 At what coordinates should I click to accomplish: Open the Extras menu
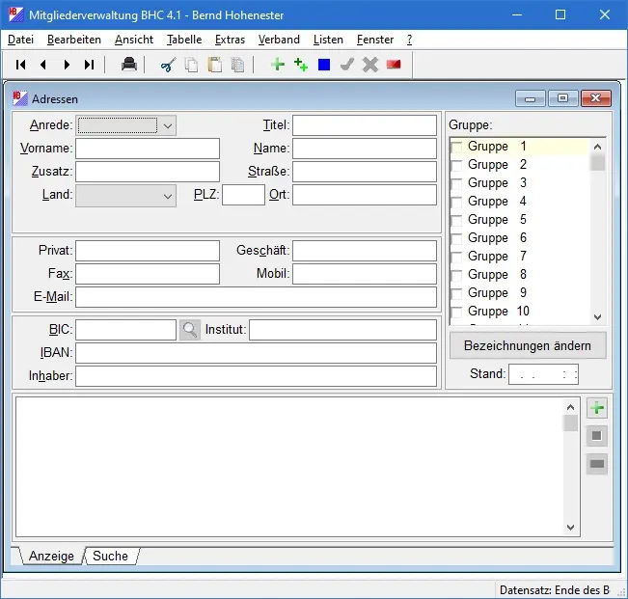(230, 40)
